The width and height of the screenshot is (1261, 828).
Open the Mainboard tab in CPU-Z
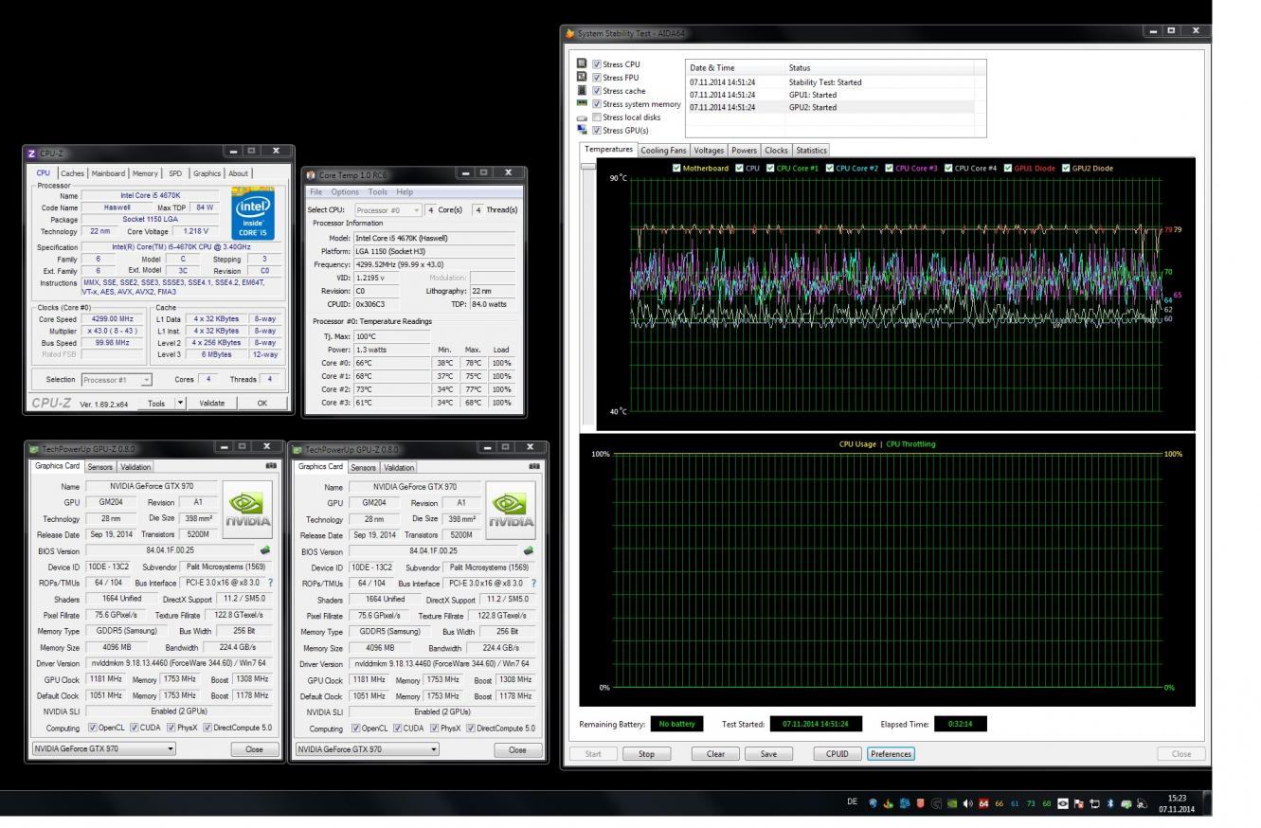pyautogui.click(x=108, y=173)
